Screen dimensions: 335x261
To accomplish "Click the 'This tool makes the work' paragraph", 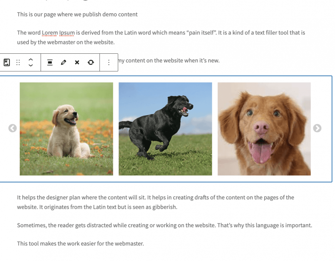I will [x=81, y=243].
